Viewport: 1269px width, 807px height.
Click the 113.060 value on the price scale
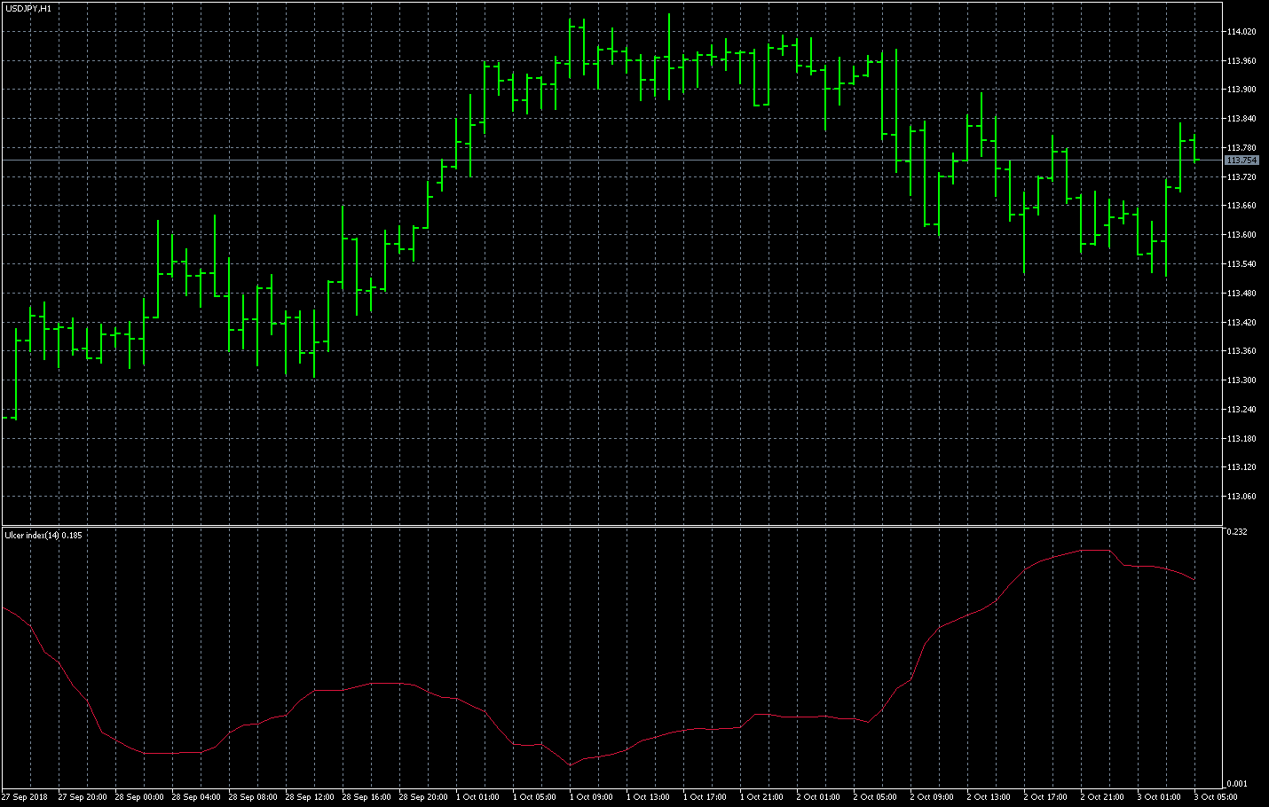pyautogui.click(x=1240, y=494)
